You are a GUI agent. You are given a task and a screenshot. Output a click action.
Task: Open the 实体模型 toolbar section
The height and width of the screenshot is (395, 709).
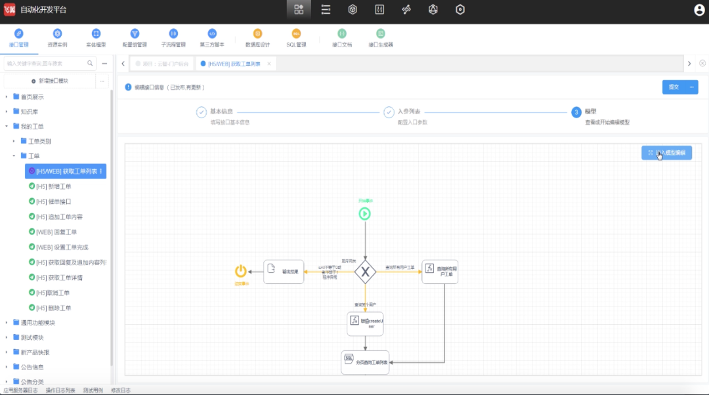click(x=96, y=38)
